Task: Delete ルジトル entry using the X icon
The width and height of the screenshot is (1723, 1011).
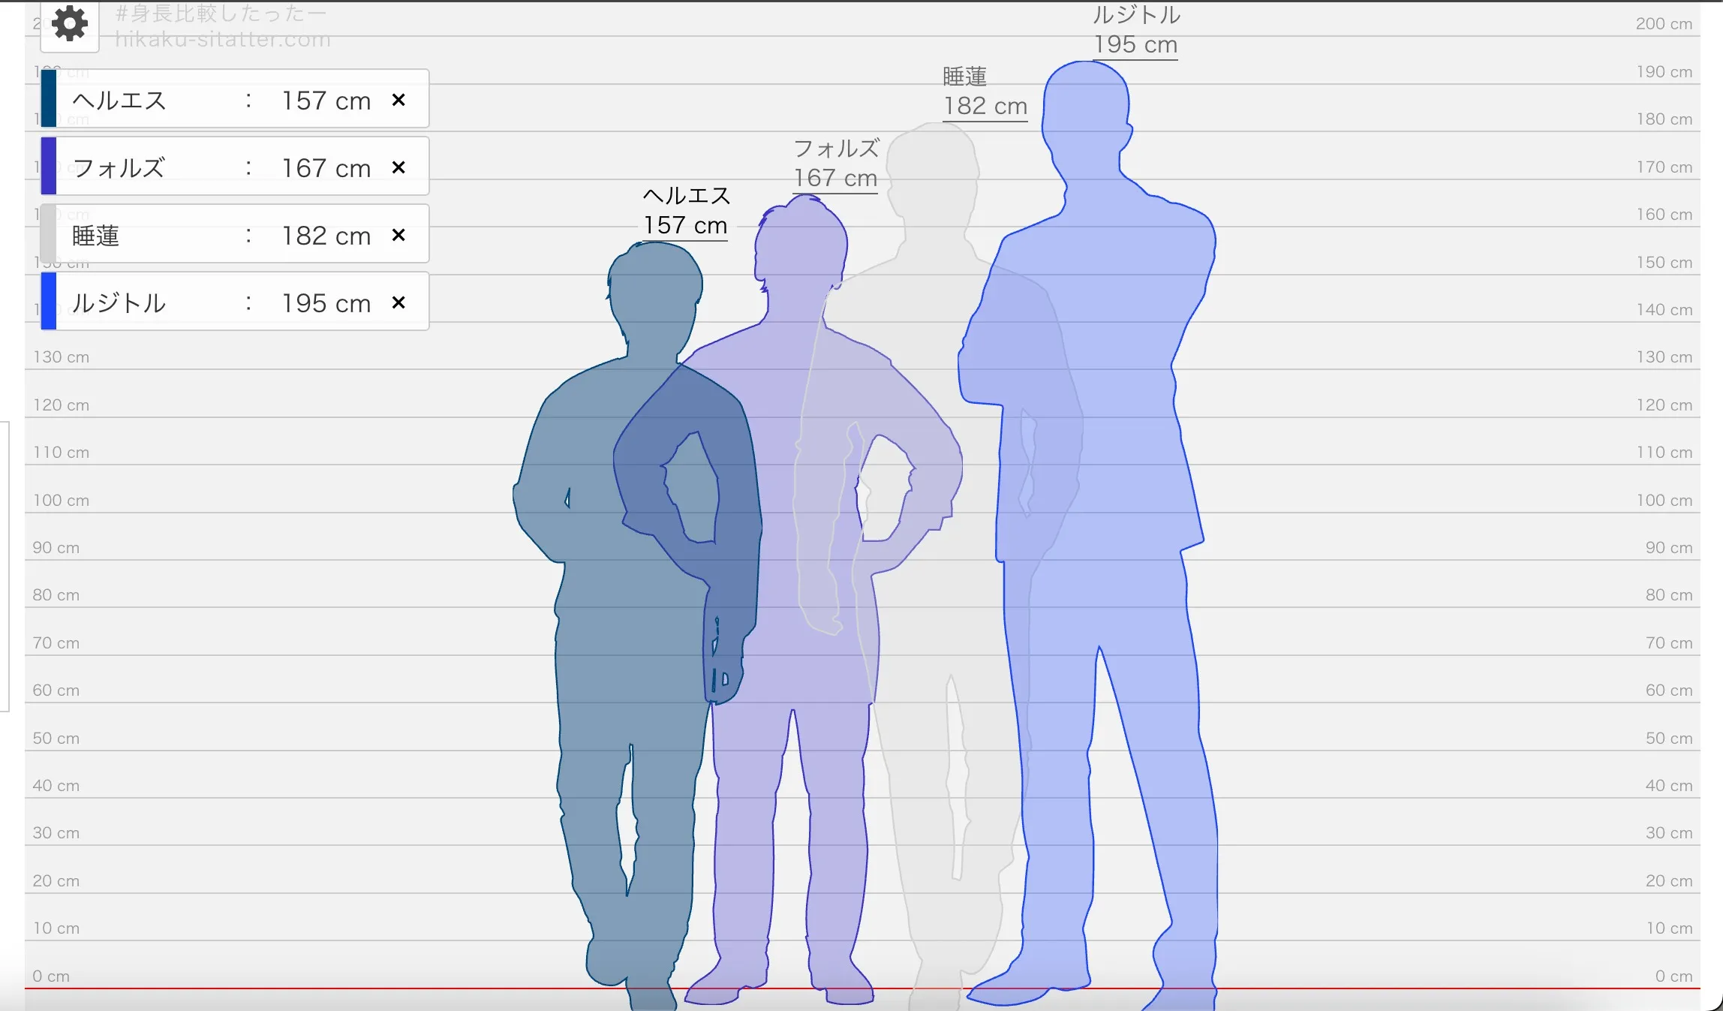Action: (x=399, y=302)
